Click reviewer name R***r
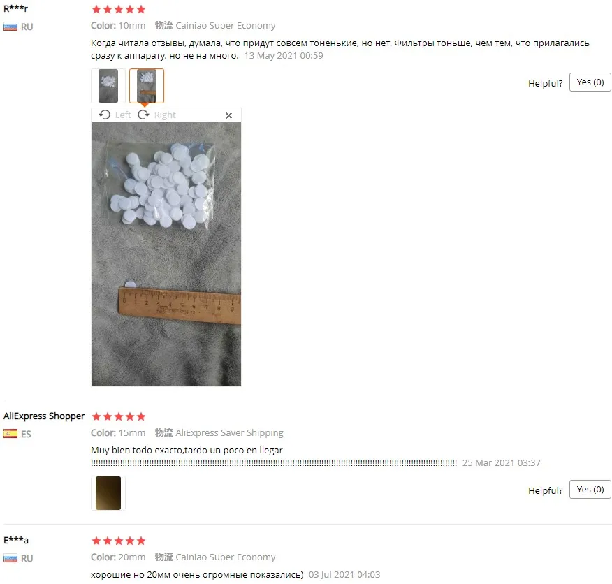This screenshot has width=612, height=584. coord(15,8)
